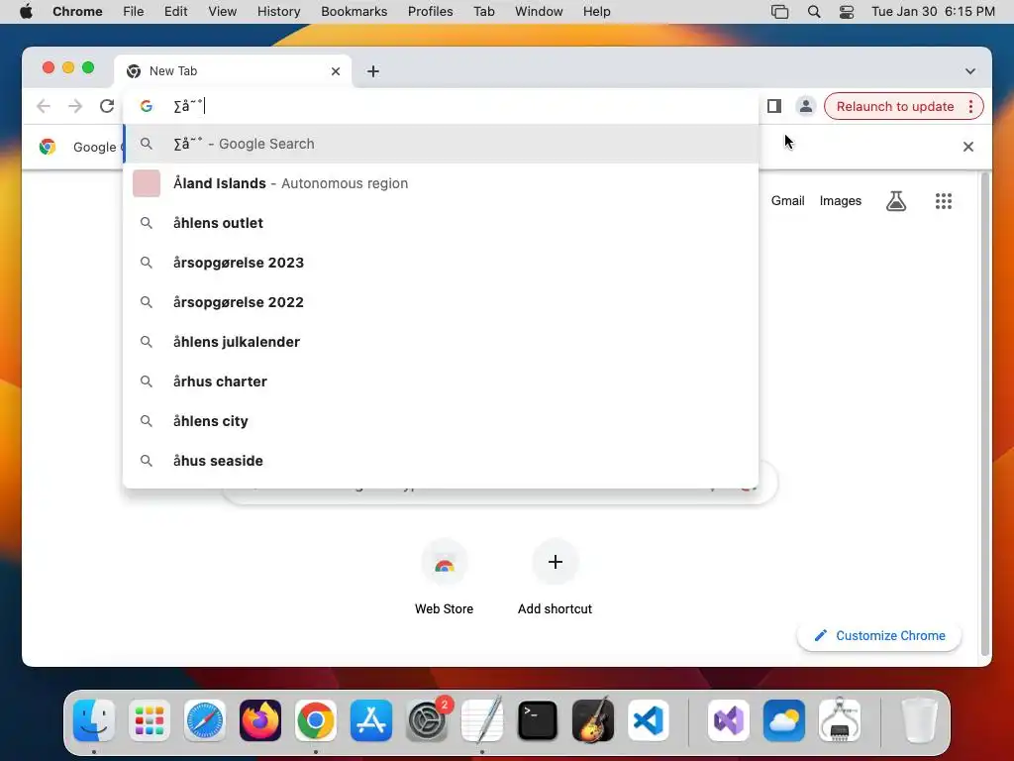Open the profile avatar menu

806,106
